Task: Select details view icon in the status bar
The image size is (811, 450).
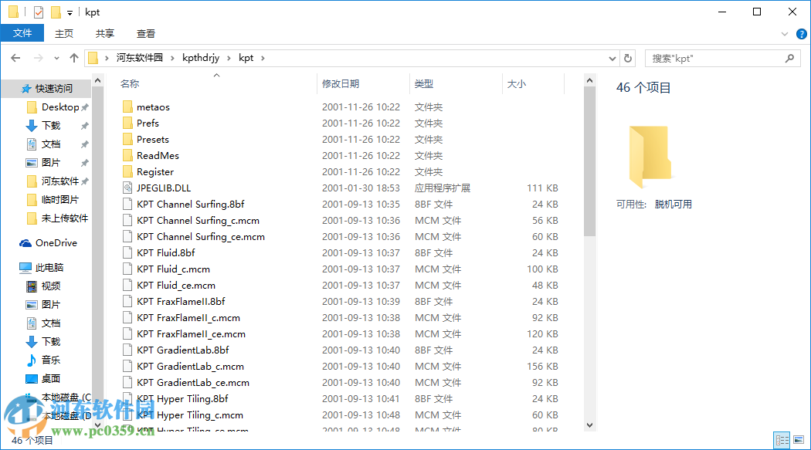Action: [x=782, y=439]
